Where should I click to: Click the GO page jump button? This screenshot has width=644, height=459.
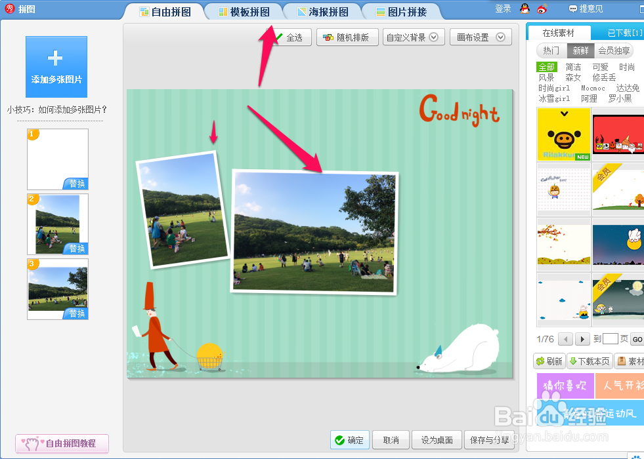[x=637, y=339]
